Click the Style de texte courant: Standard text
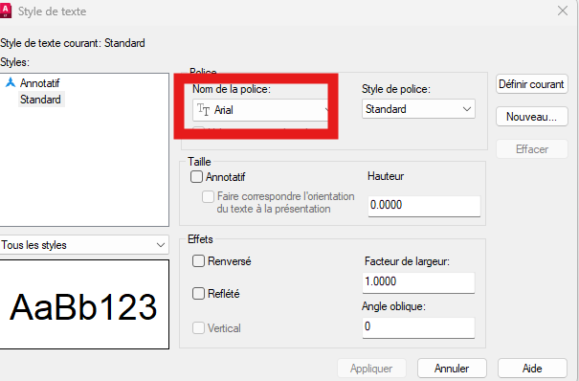This screenshot has height=381, width=579. click(x=73, y=43)
